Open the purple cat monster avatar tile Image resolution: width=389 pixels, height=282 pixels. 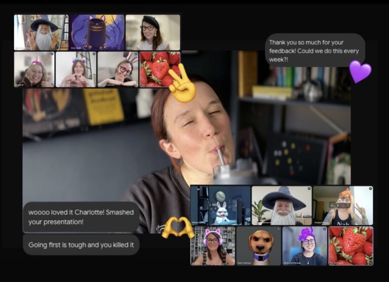97,32
